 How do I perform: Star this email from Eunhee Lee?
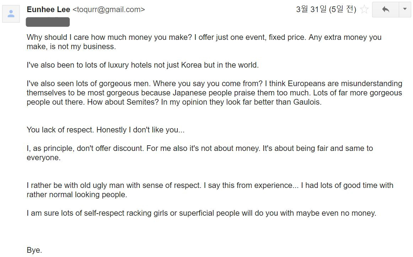click(x=364, y=10)
